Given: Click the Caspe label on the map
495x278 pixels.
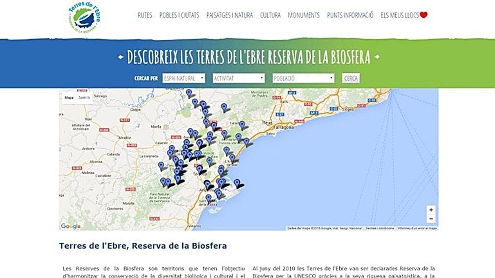Looking at the screenshot, I should coord(135,110).
